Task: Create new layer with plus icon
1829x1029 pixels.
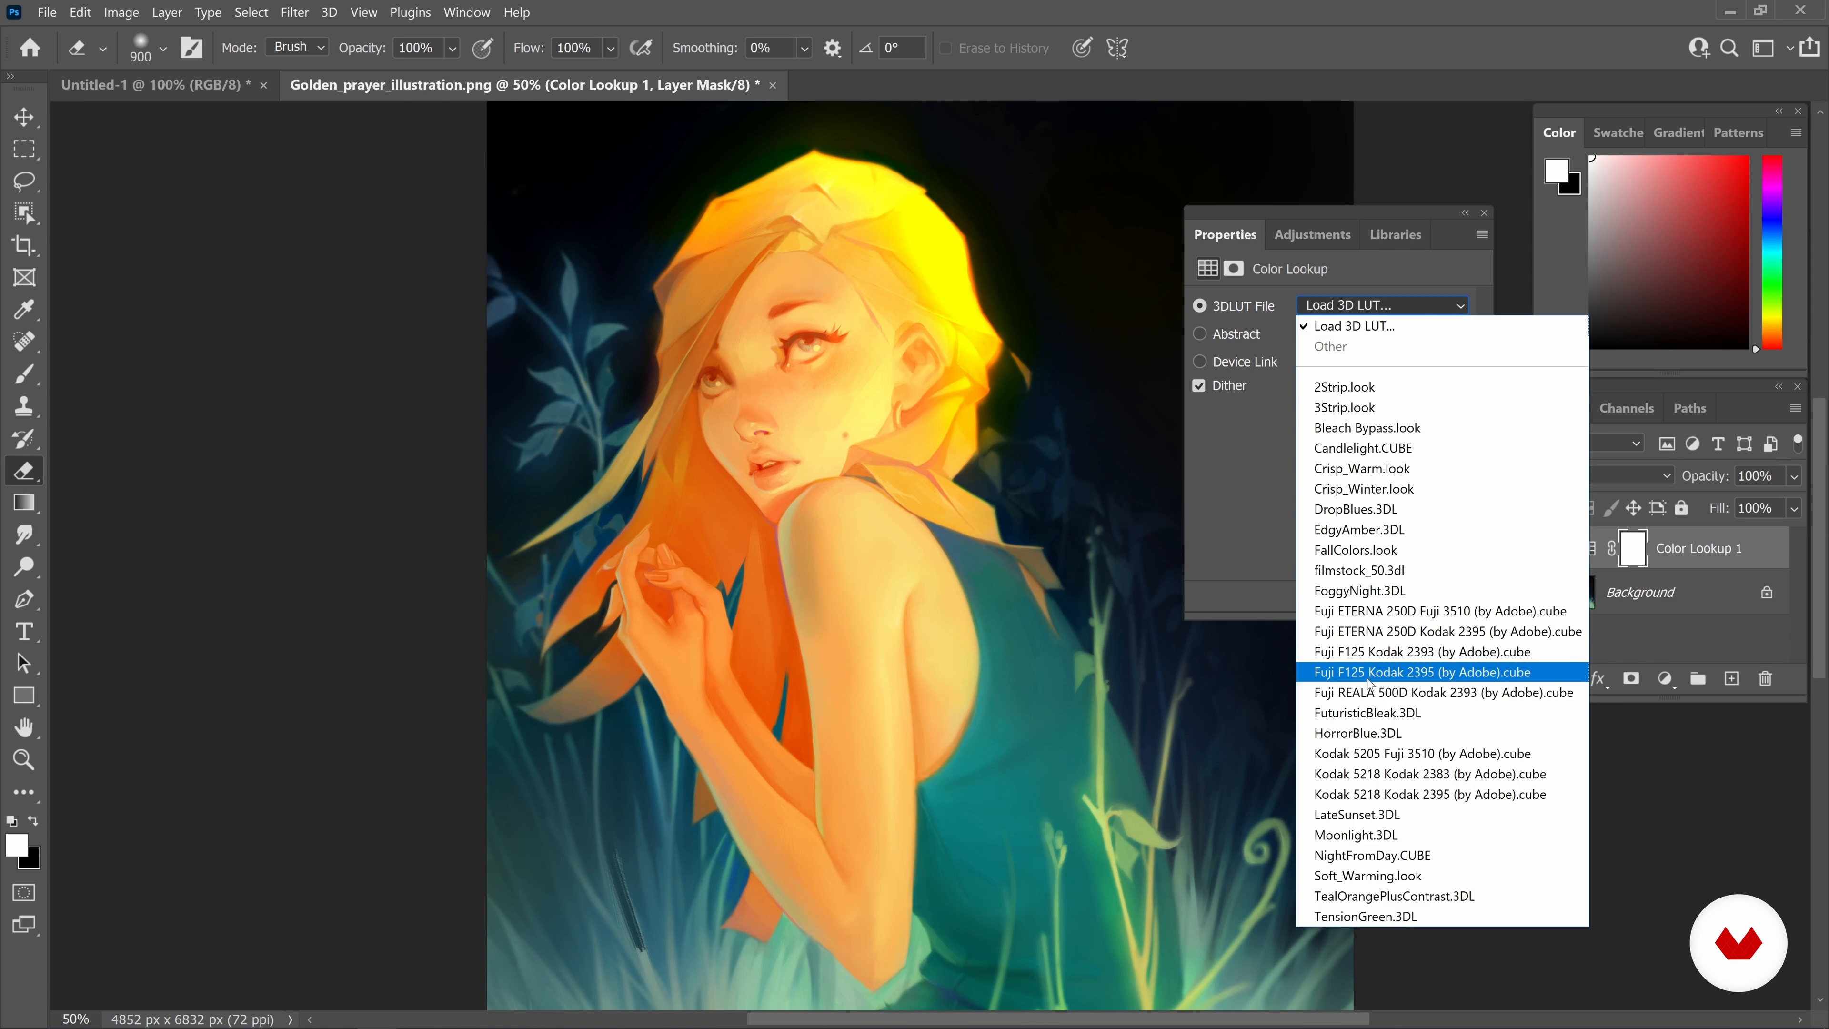Action: (1732, 679)
